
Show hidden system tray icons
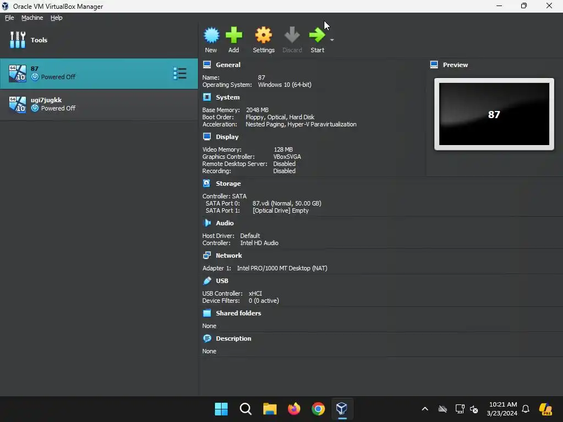pyautogui.click(x=425, y=409)
